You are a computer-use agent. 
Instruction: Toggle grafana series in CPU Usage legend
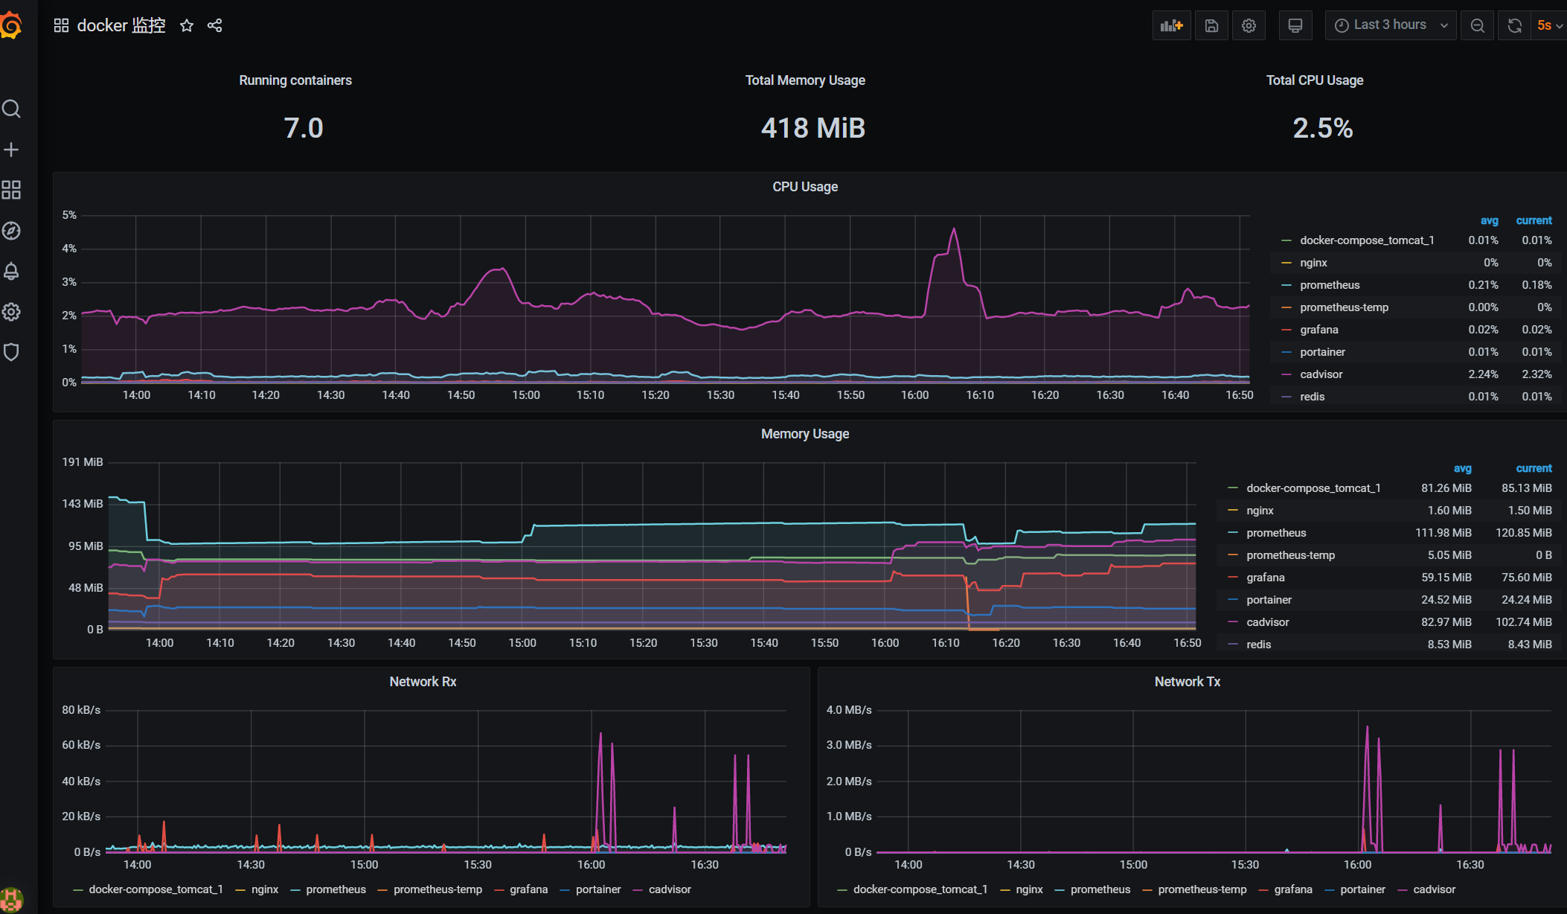point(1319,330)
